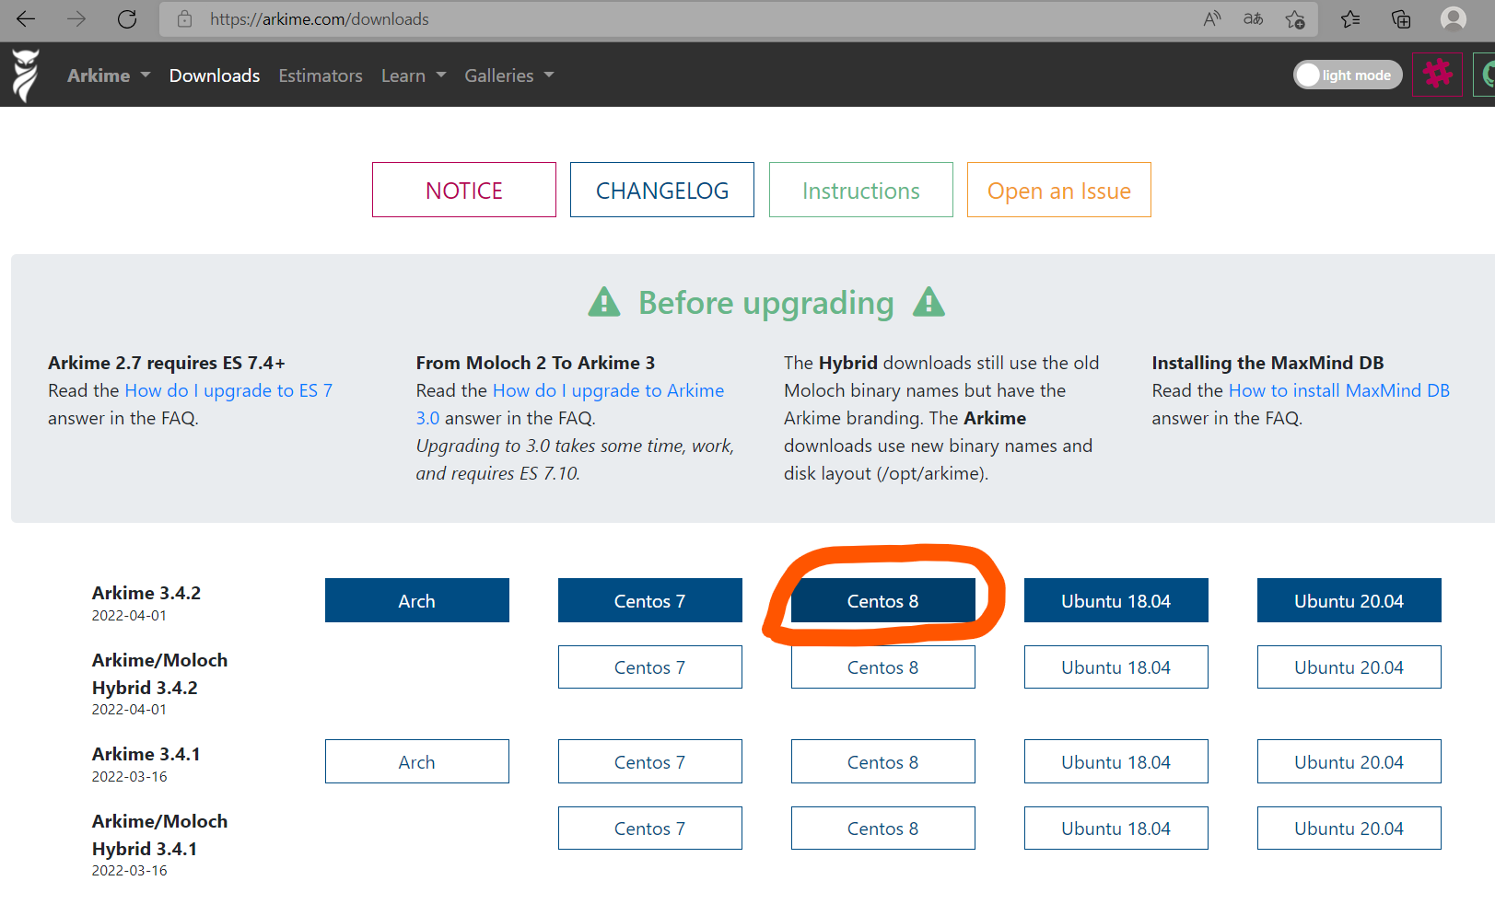1495x904 pixels.
Task: Download Hybrid 3.4.2 for Centos 8
Action: click(883, 666)
